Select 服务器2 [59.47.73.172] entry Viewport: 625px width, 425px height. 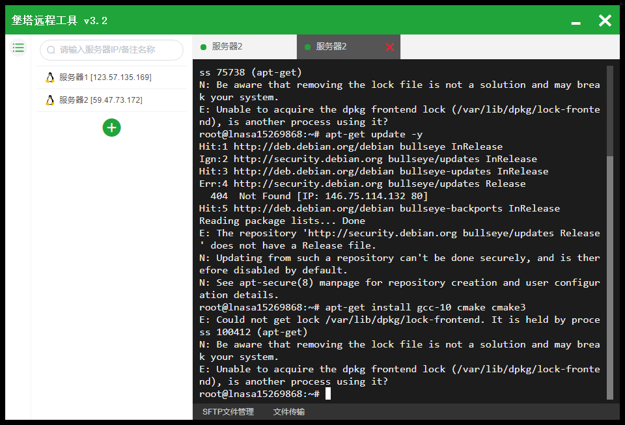111,100
